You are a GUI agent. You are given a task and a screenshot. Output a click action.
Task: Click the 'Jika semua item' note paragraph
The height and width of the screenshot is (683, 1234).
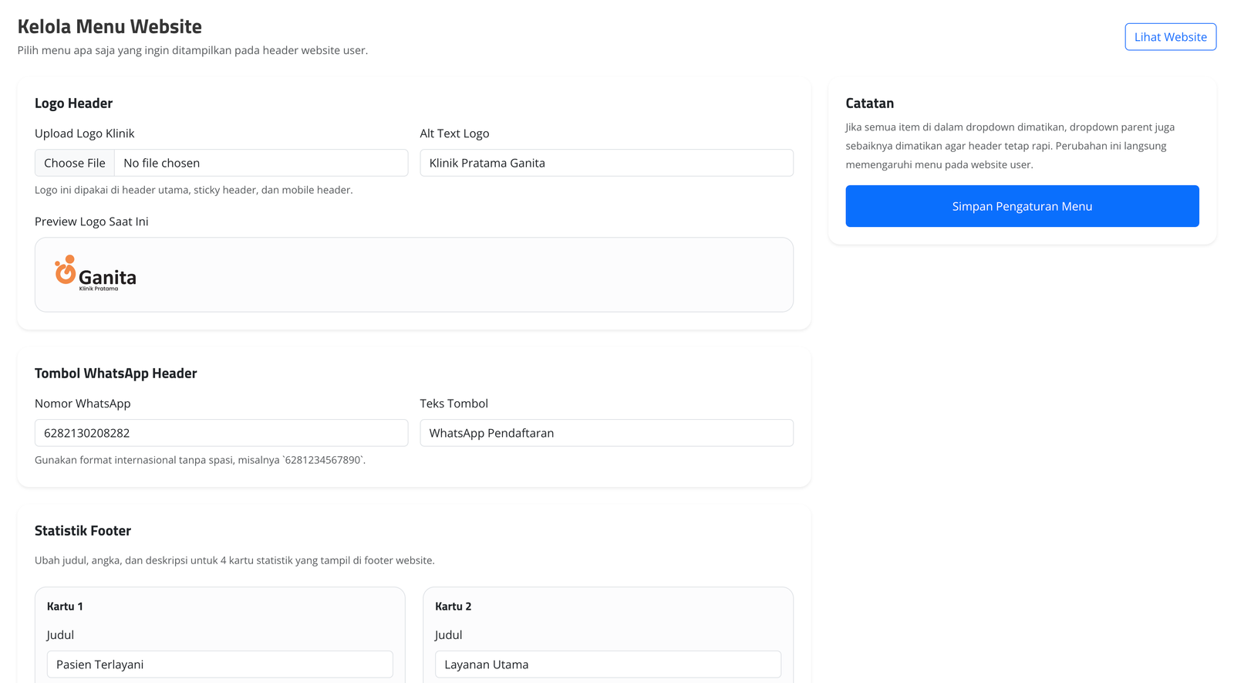click(x=1010, y=146)
